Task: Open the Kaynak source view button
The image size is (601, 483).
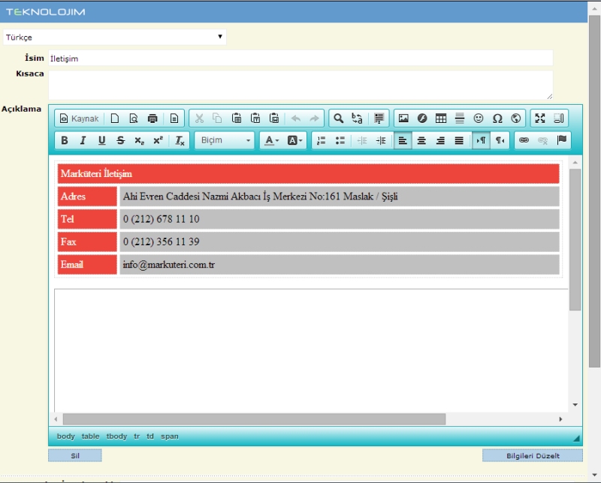Action: pyautogui.click(x=80, y=118)
